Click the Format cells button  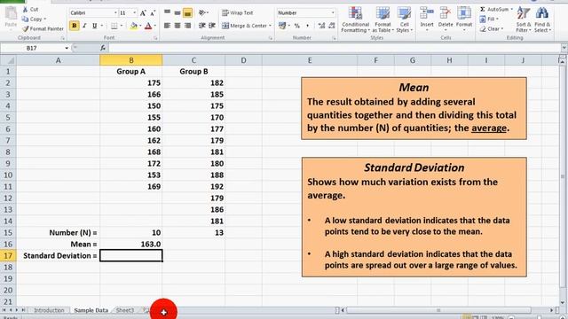click(x=464, y=19)
